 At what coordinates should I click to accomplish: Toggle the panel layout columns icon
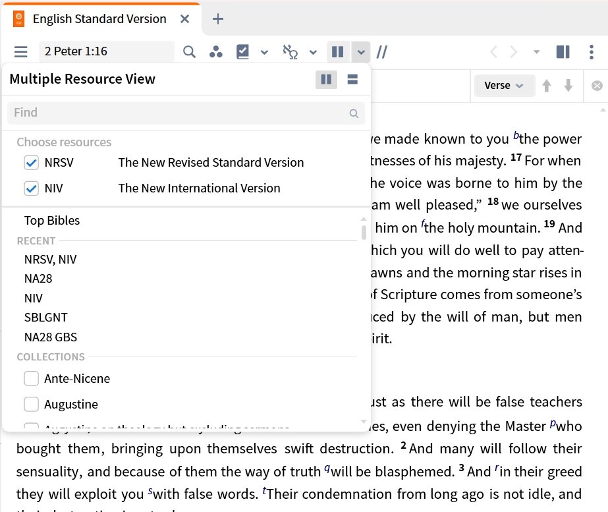(x=563, y=51)
